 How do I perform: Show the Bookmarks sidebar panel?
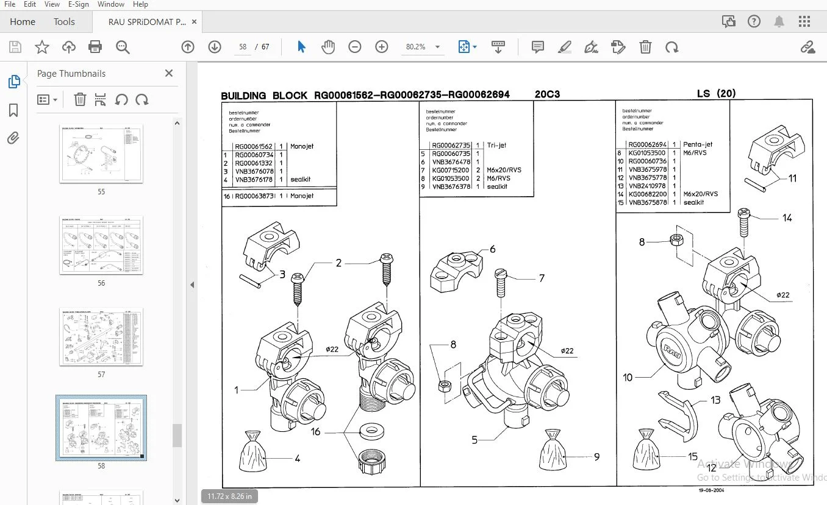(x=13, y=110)
